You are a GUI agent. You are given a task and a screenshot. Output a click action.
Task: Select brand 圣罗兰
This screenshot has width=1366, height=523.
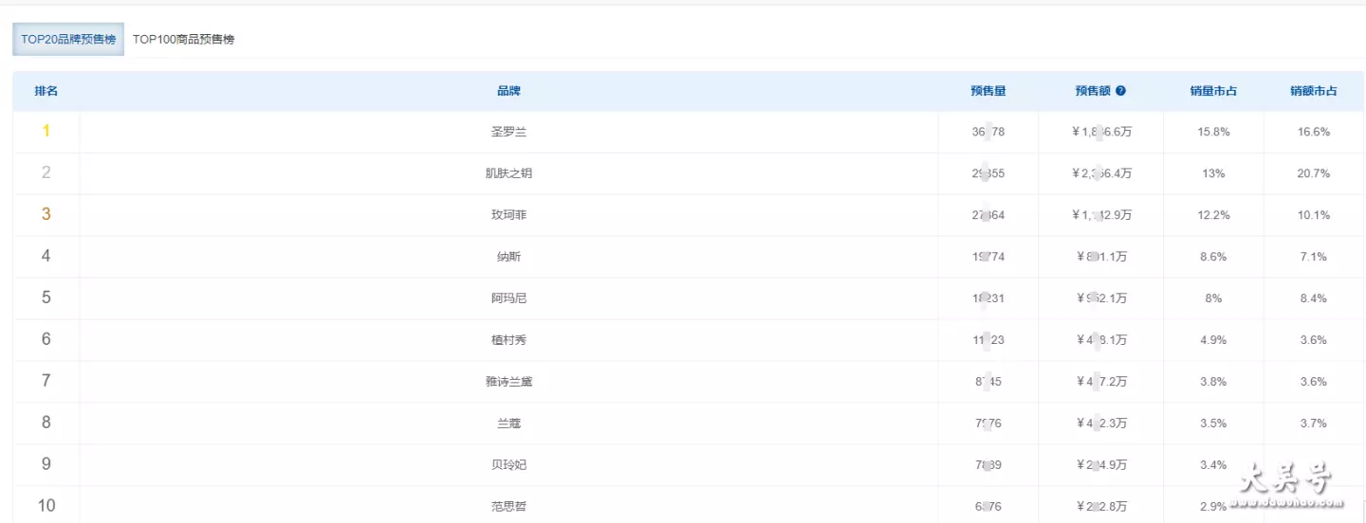pyautogui.click(x=509, y=133)
